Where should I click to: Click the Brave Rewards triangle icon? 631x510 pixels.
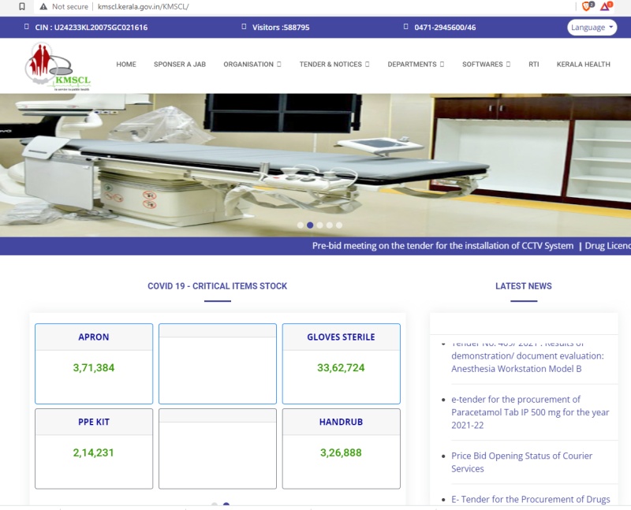click(606, 6)
